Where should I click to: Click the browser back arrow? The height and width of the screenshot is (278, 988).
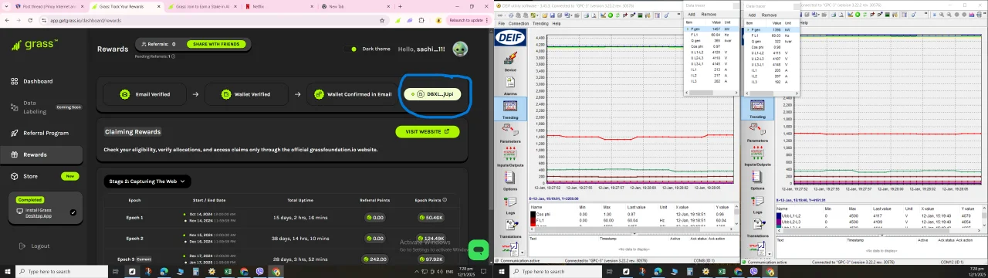(x=6, y=20)
